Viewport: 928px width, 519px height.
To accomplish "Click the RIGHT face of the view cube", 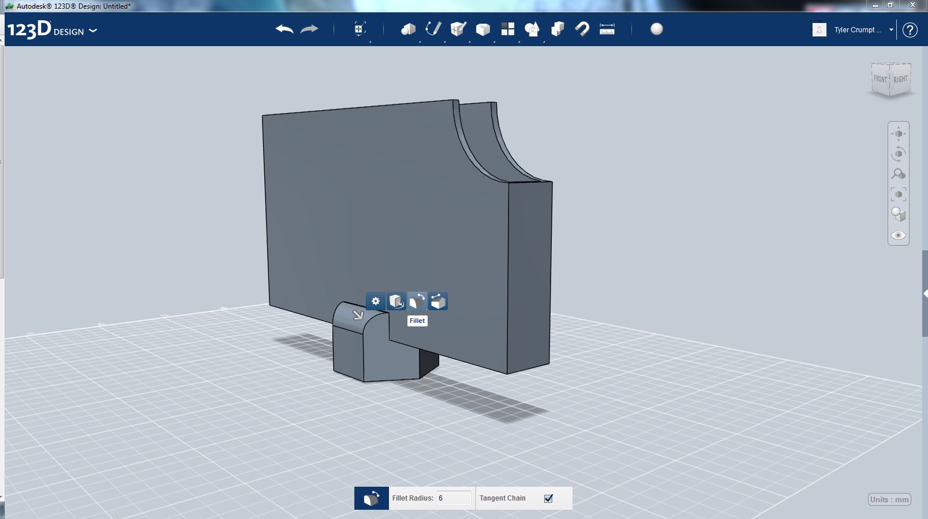I will tap(900, 79).
